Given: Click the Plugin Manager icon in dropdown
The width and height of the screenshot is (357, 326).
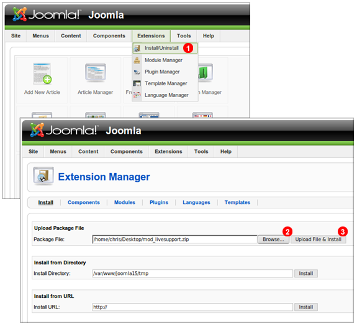Looking at the screenshot, I should 137,72.
